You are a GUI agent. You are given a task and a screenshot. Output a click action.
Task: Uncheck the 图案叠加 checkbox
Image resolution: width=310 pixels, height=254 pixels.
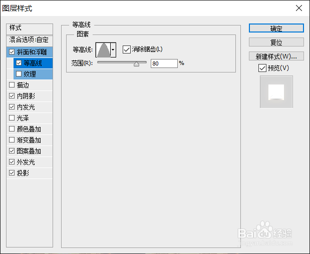tap(12, 151)
